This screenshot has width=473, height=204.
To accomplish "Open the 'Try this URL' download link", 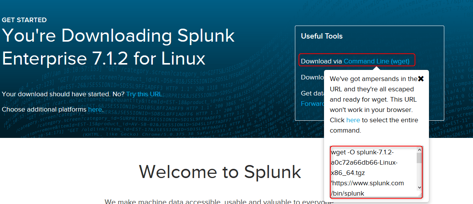I will [x=144, y=94].
